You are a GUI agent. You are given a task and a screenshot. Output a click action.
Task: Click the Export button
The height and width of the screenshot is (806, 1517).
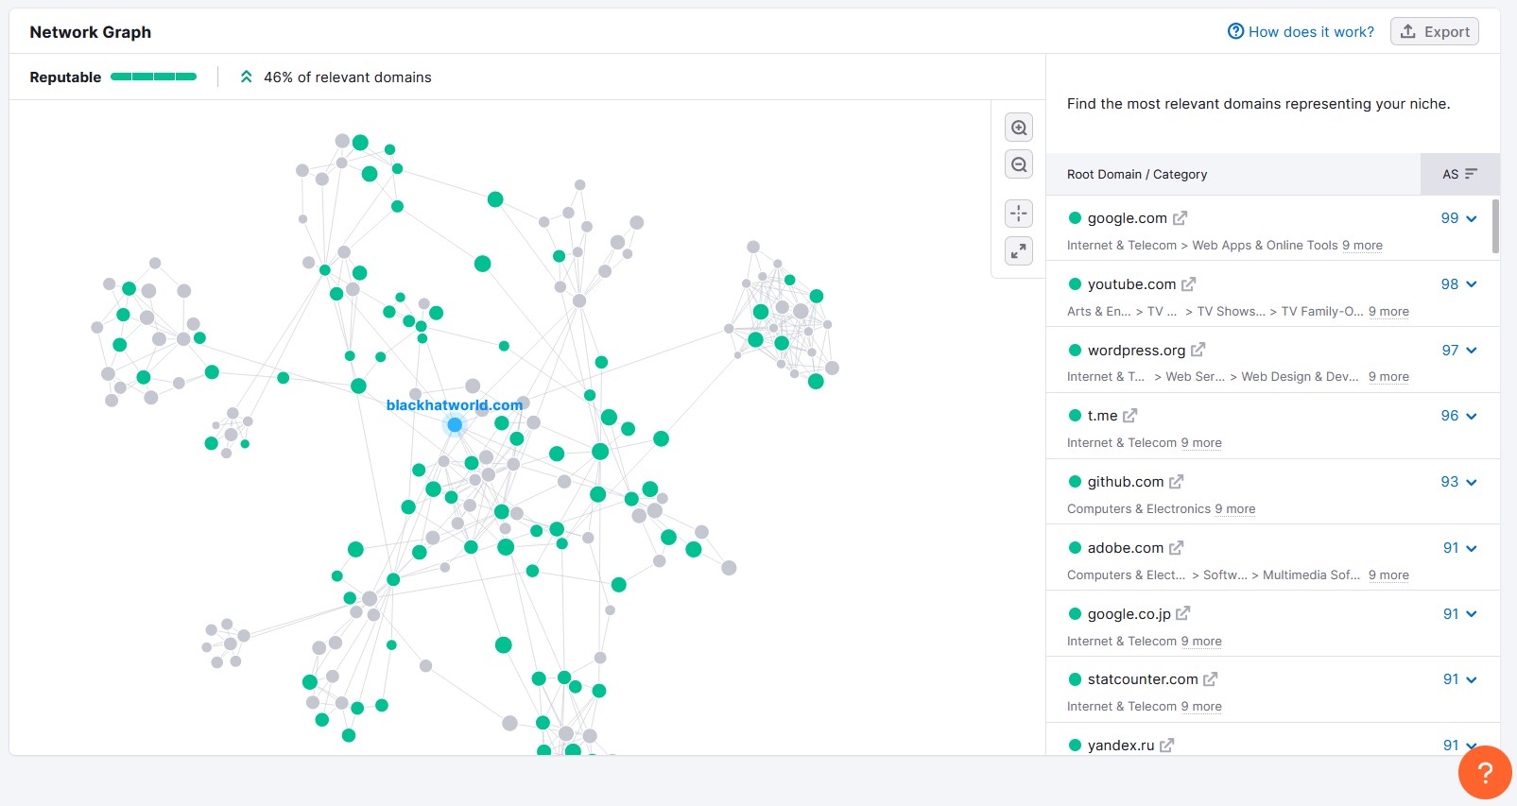(1434, 31)
